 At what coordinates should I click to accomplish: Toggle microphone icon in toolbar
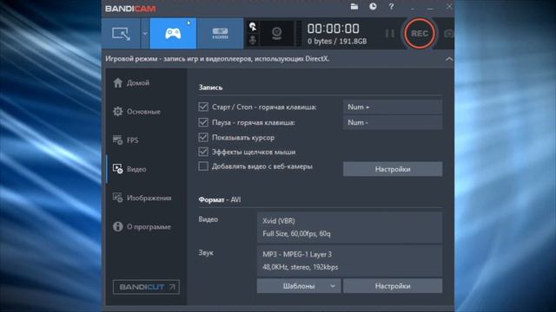253,40
